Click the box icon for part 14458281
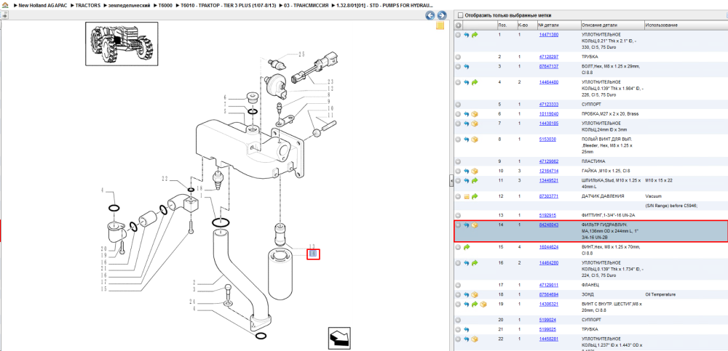728x351 pixels. (x=475, y=339)
